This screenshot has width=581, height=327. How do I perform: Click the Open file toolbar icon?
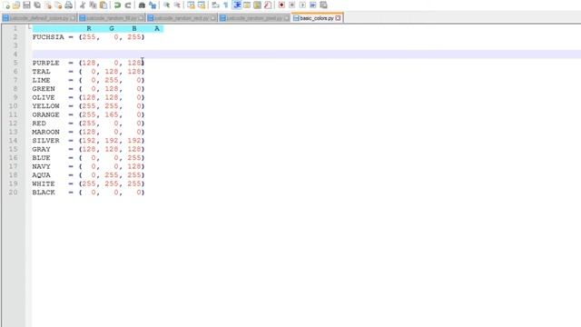16,5
